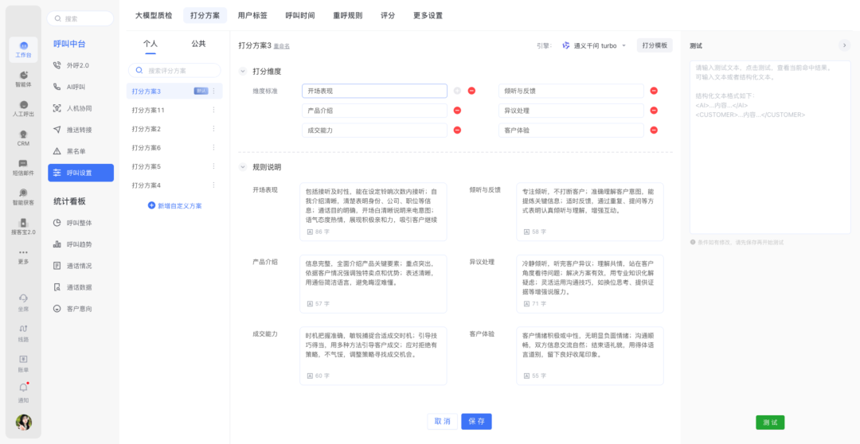Click the three-dot menu for 打分方案11
860x444 pixels.
click(213, 110)
